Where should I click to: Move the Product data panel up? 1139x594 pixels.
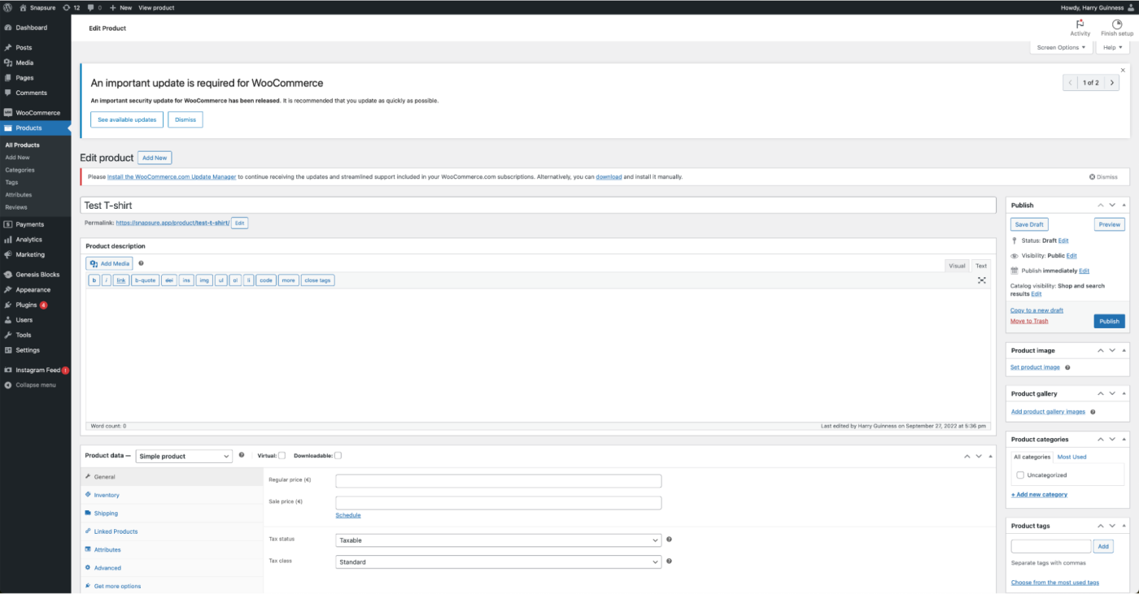coord(967,457)
